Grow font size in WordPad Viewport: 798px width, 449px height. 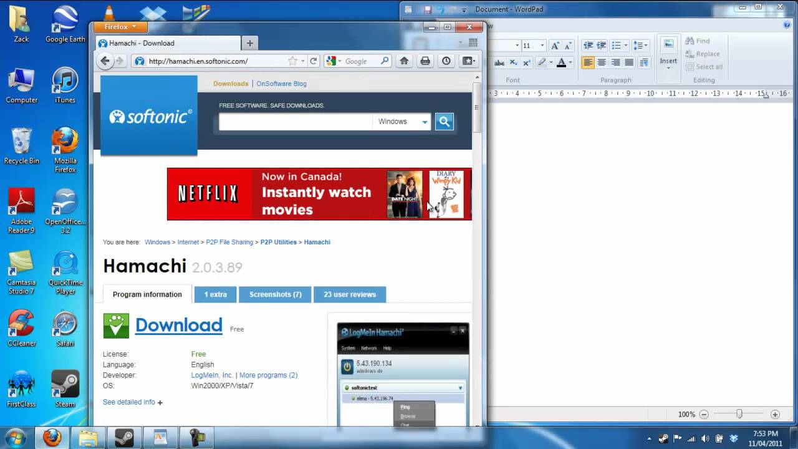[555, 46]
